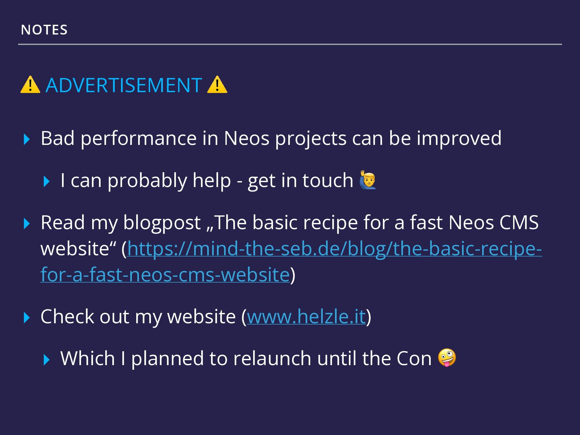The width and height of the screenshot is (580, 435).
Task: Click the 'for-a-fast-neos-cms-website' link line
Action: point(165,275)
